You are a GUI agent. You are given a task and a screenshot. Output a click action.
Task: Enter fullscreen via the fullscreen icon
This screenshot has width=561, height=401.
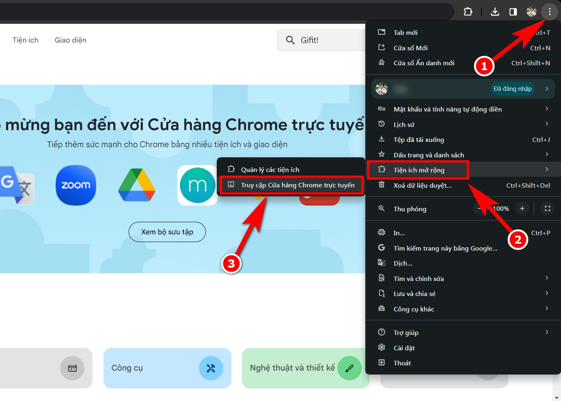547,208
